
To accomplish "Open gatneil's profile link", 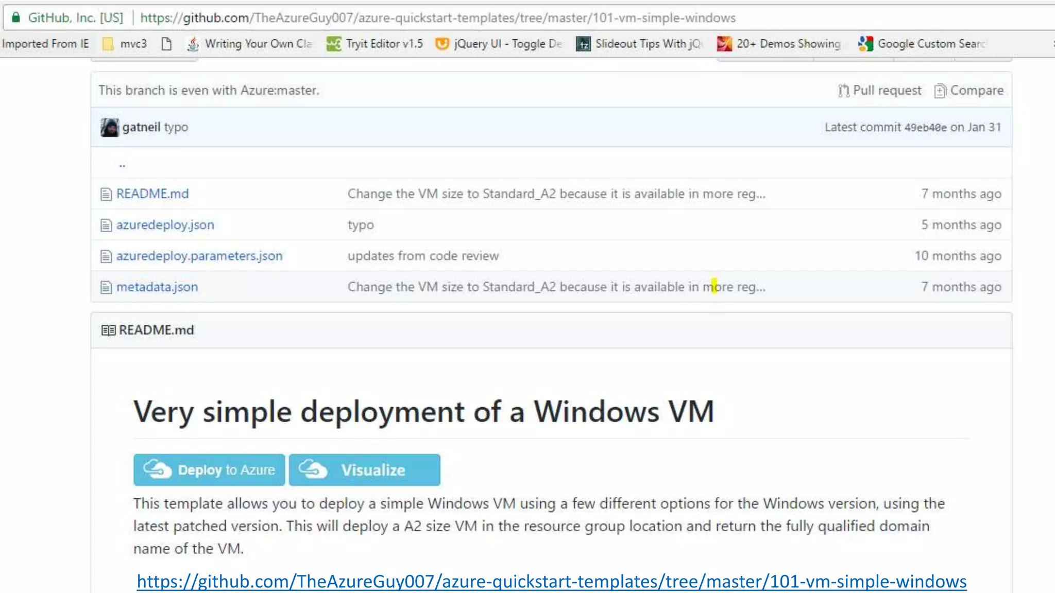I will click(141, 127).
